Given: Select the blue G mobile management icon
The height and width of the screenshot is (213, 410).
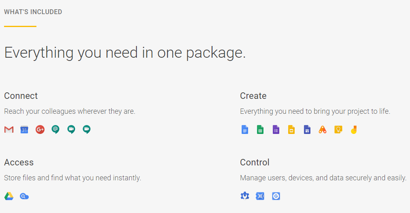Looking at the screenshot, I should pos(276,196).
